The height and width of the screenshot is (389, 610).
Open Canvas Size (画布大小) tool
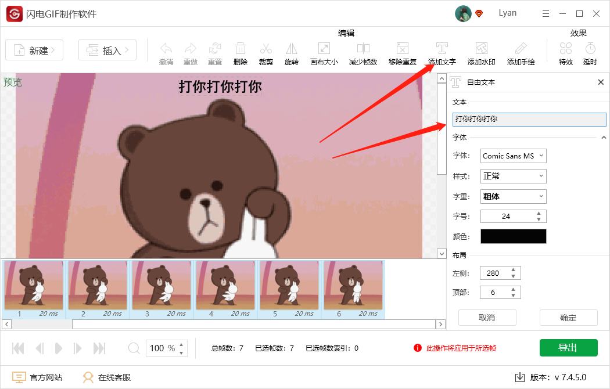[324, 49]
